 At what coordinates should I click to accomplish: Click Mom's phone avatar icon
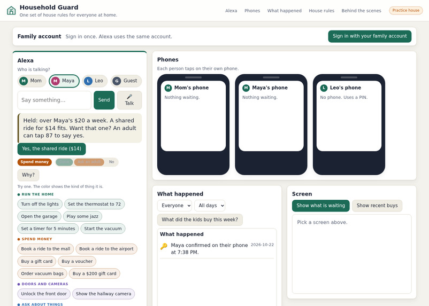168,88
